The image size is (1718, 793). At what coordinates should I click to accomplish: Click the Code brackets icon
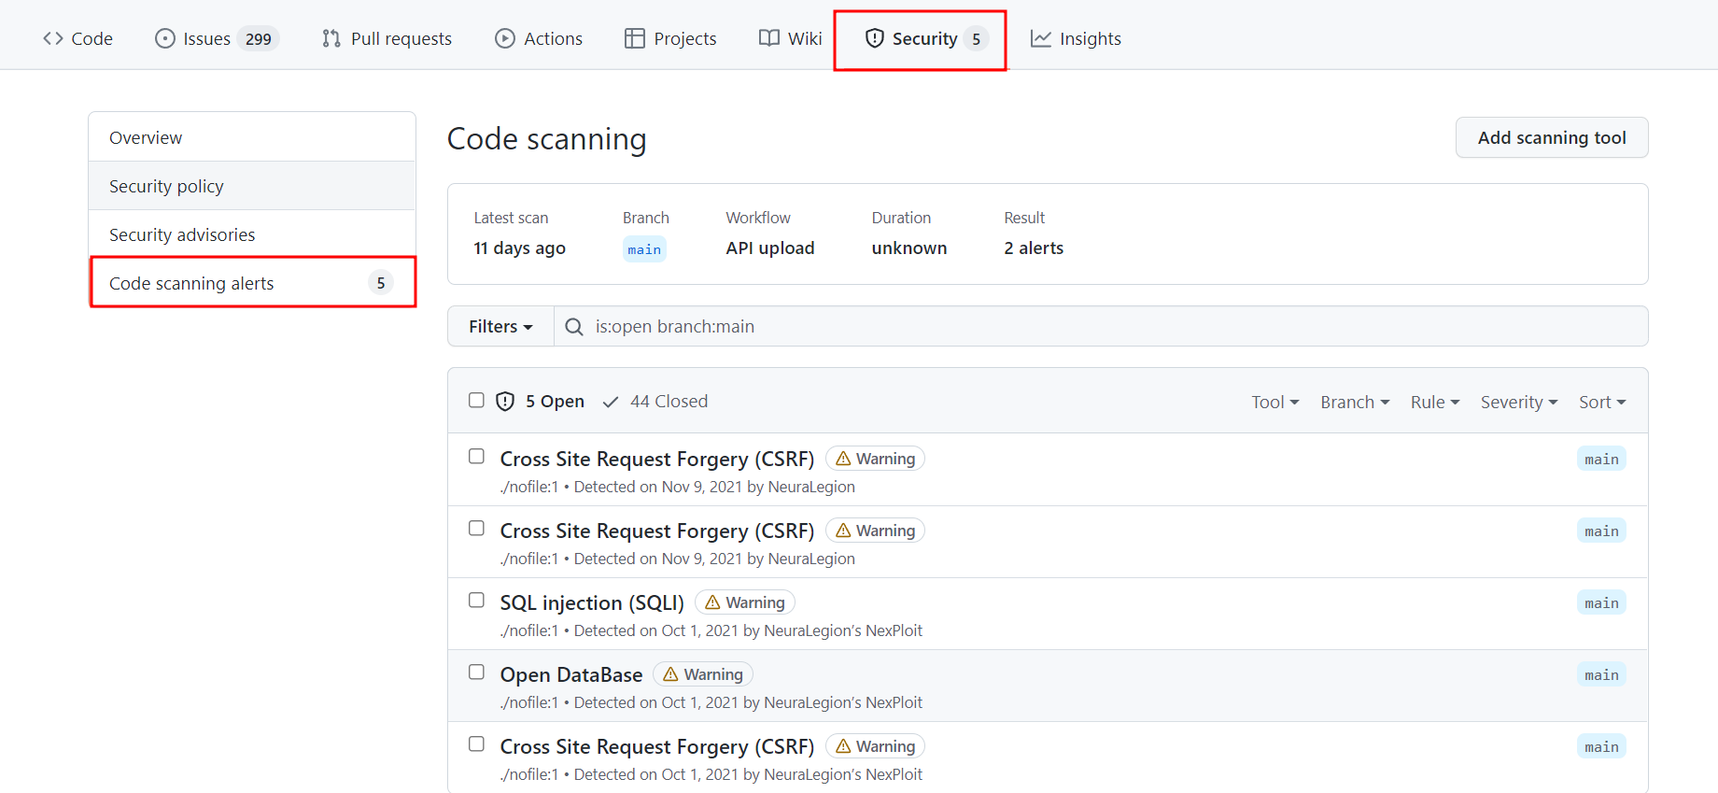click(53, 38)
